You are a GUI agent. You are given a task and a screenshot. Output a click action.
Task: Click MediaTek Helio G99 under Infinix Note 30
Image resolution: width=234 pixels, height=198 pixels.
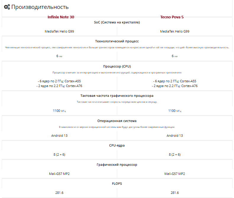tap(59, 31)
